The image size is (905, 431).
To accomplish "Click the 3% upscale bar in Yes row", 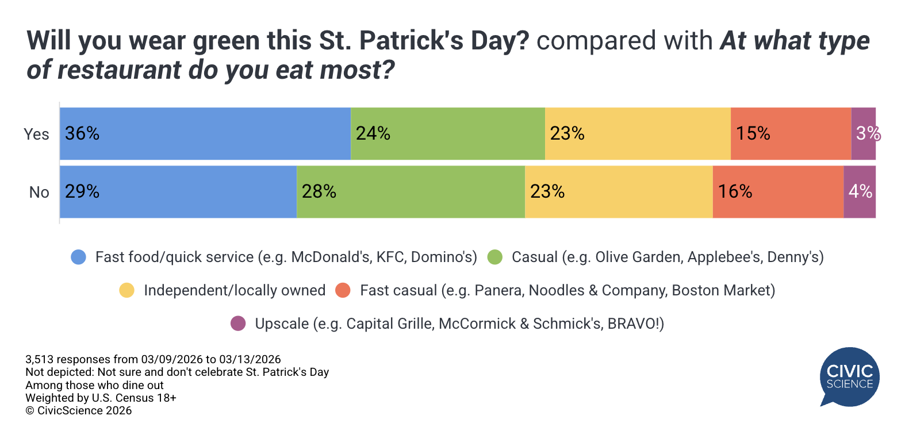I will 863,133.
